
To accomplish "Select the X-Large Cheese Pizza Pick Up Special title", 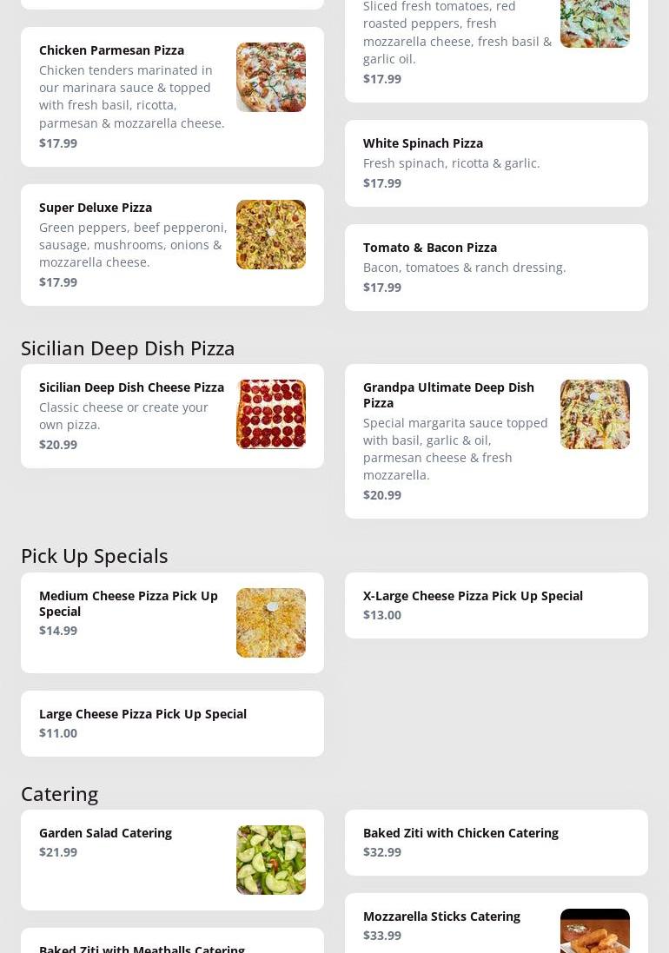I will (x=473, y=596).
